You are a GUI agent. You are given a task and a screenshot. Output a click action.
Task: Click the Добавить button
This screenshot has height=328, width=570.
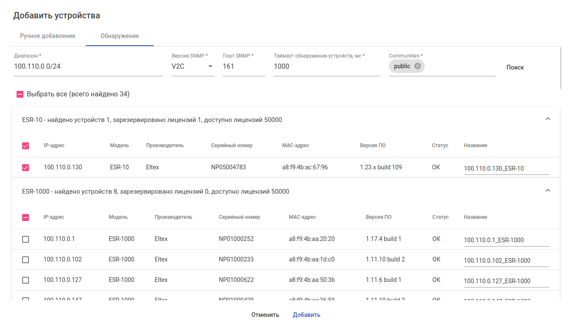[306, 315]
